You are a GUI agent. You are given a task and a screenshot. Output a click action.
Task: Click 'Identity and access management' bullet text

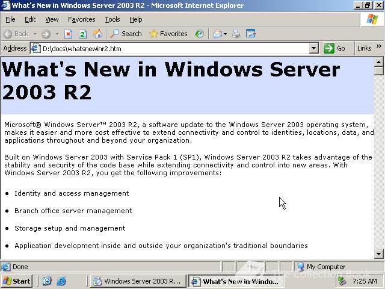(x=72, y=193)
